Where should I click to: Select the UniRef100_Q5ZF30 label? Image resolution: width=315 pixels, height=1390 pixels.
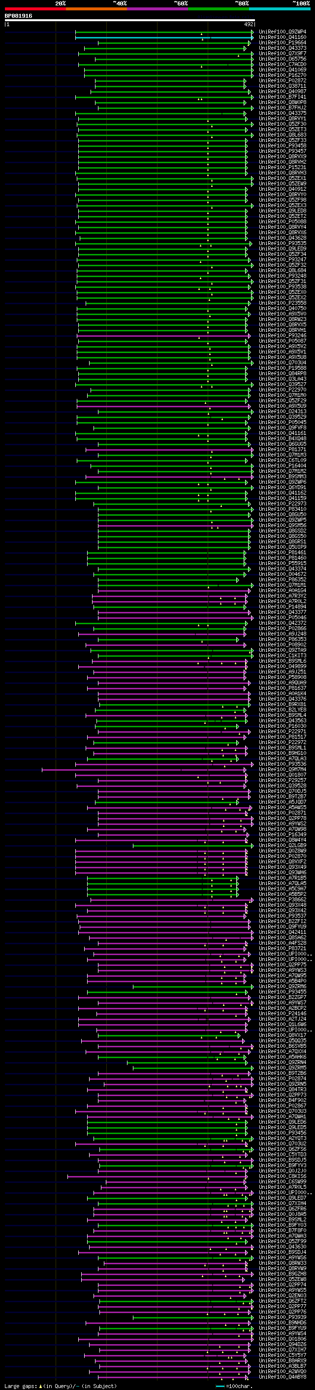click(x=283, y=124)
